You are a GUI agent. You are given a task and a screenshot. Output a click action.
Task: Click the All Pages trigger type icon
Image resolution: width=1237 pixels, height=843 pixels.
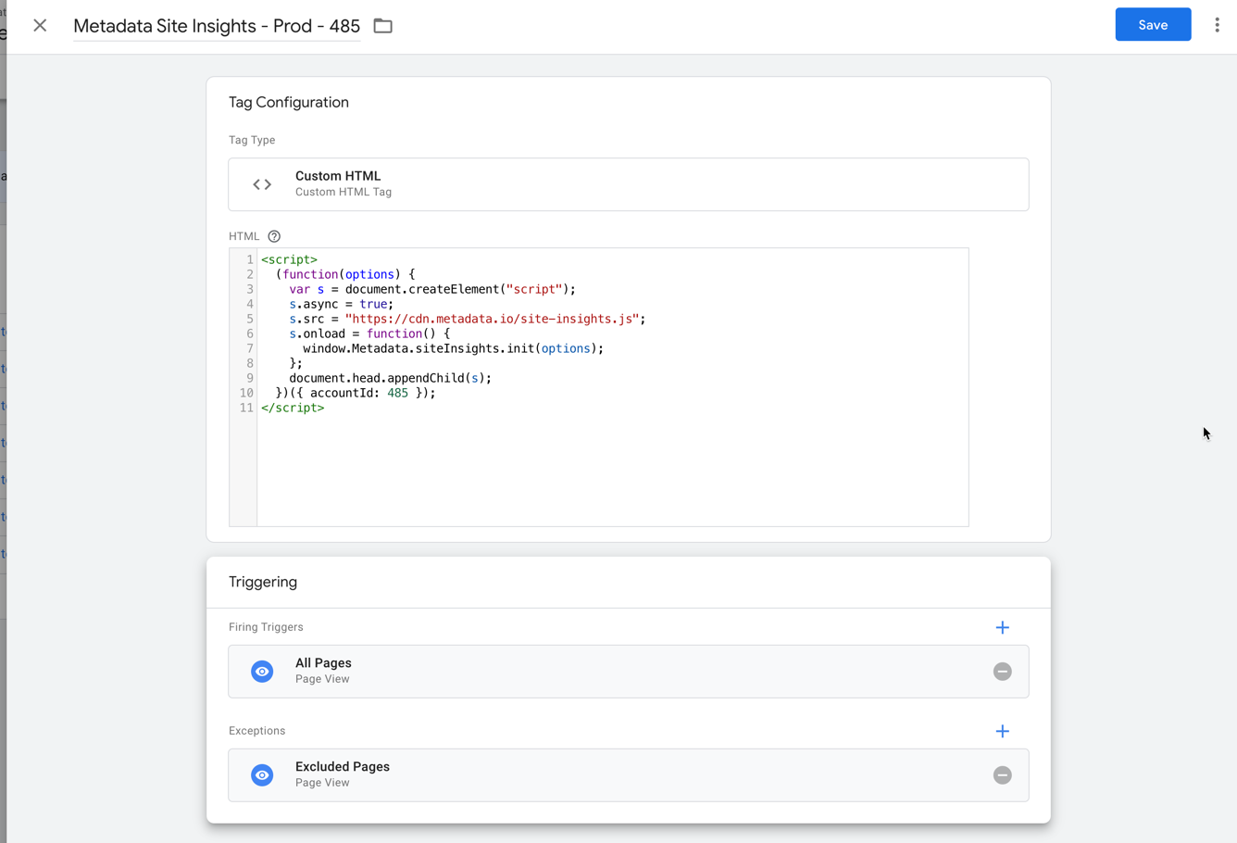[x=262, y=671]
